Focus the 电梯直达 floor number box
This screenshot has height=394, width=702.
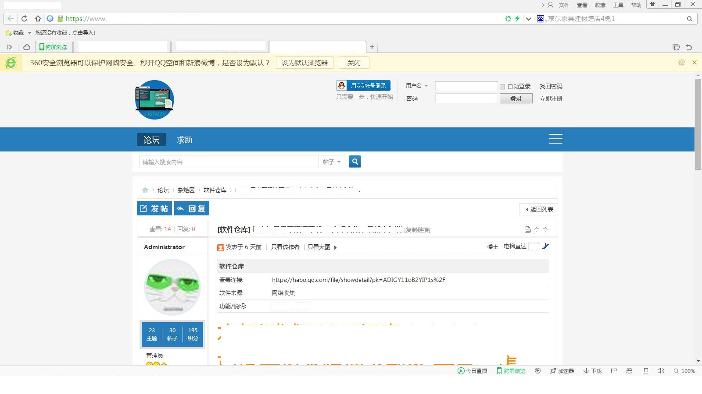(x=534, y=246)
